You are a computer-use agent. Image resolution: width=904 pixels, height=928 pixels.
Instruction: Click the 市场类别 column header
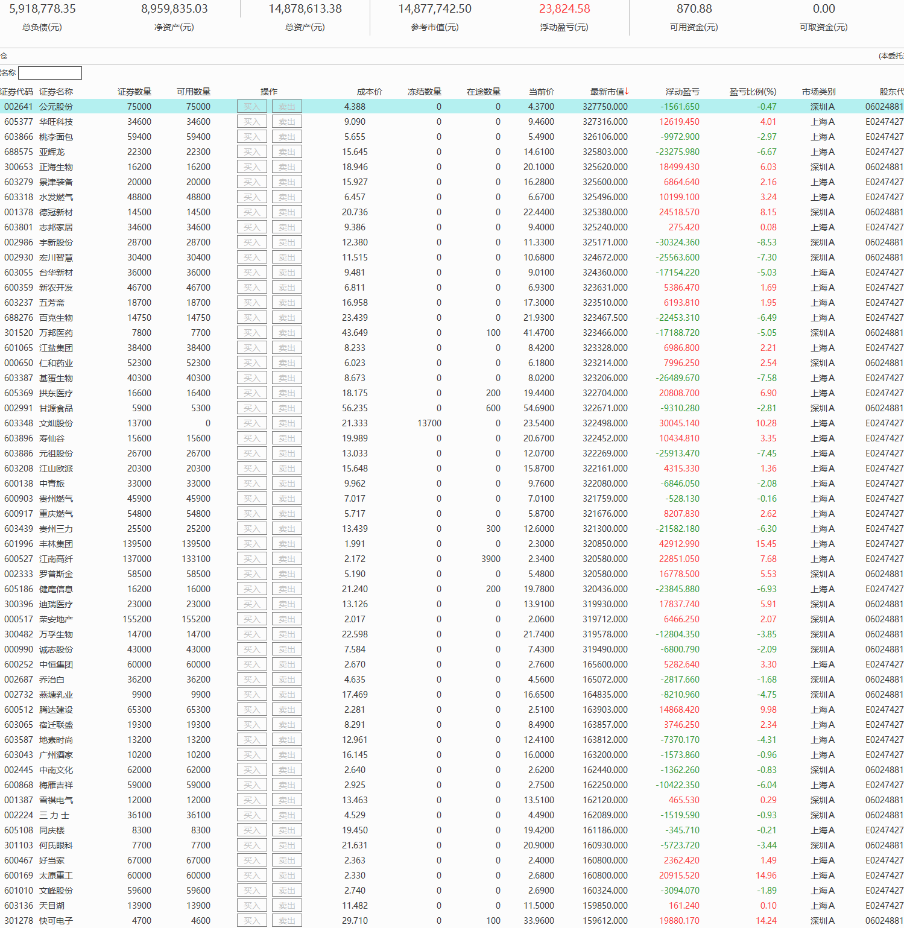pos(819,92)
